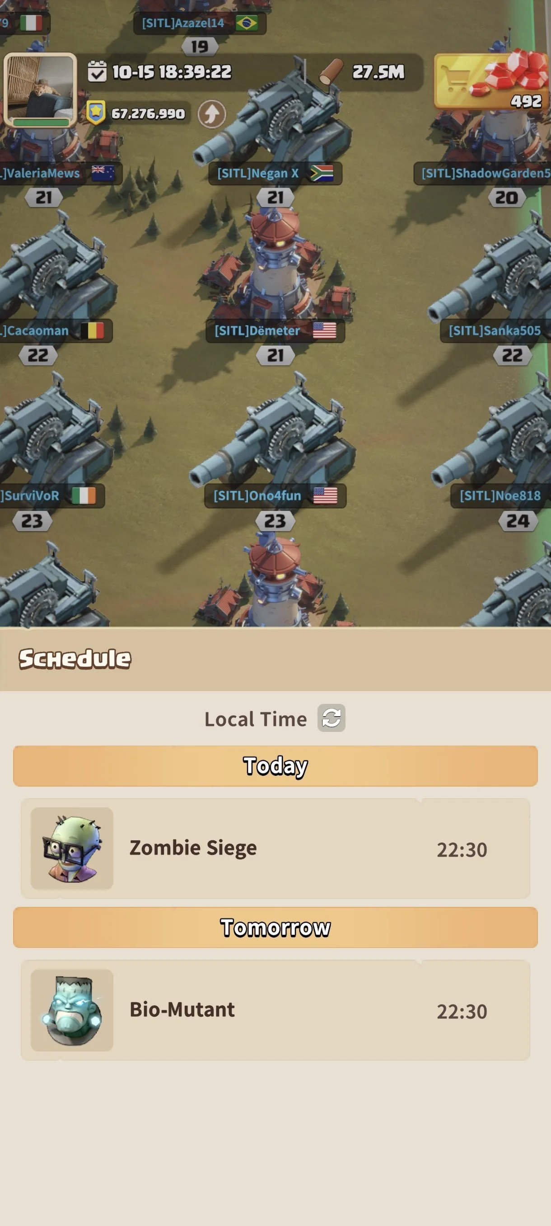This screenshot has width=551, height=1226.
Task: Open the player avatar profile picture
Action: (x=40, y=90)
